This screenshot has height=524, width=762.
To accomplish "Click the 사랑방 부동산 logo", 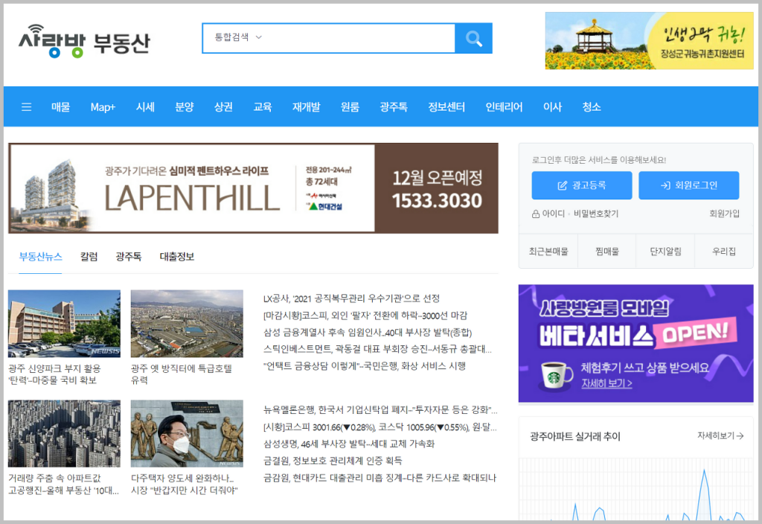I will point(85,42).
